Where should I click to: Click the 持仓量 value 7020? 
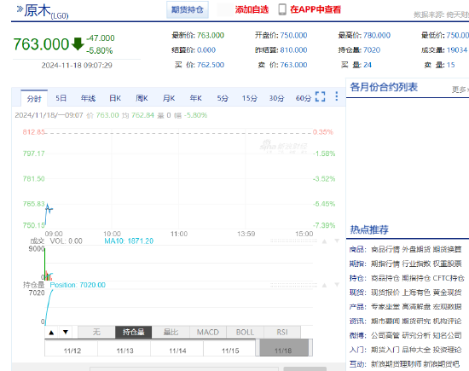click(x=372, y=50)
